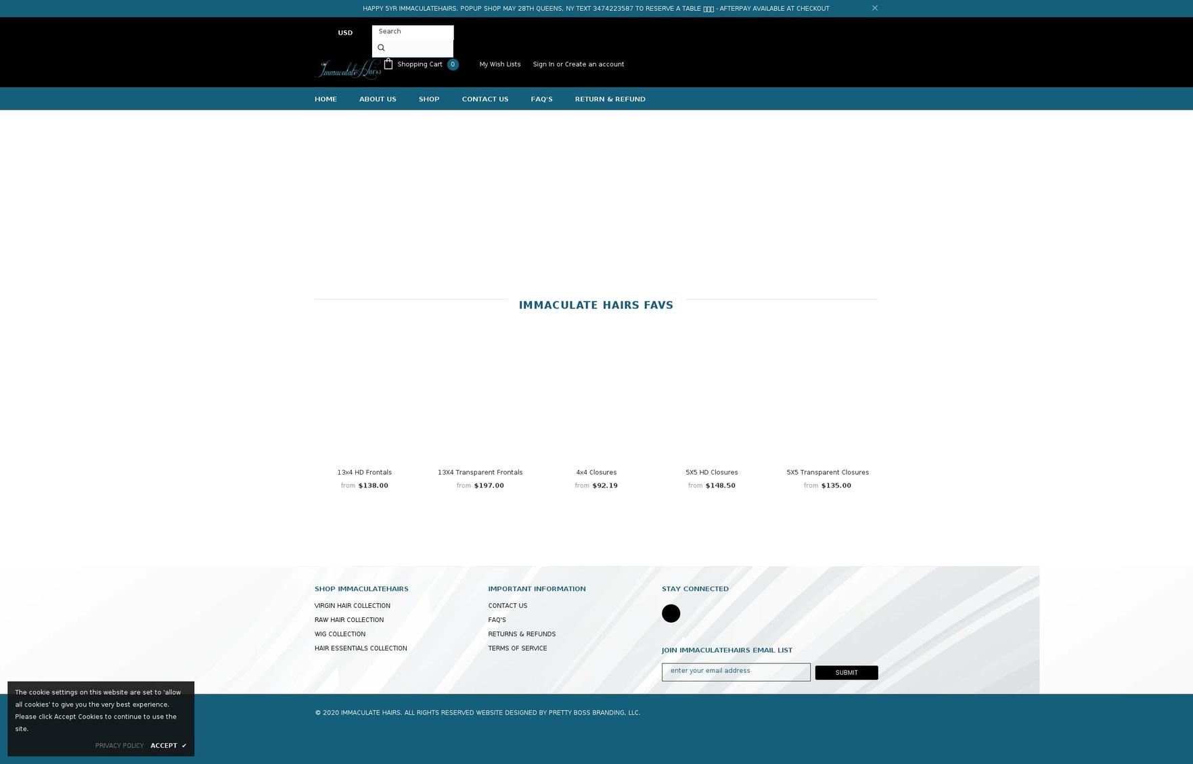Visit the VIRGIN HAIR COLLECTION link
Image resolution: width=1193 pixels, height=764 pixels.
[x=352, y=605]
